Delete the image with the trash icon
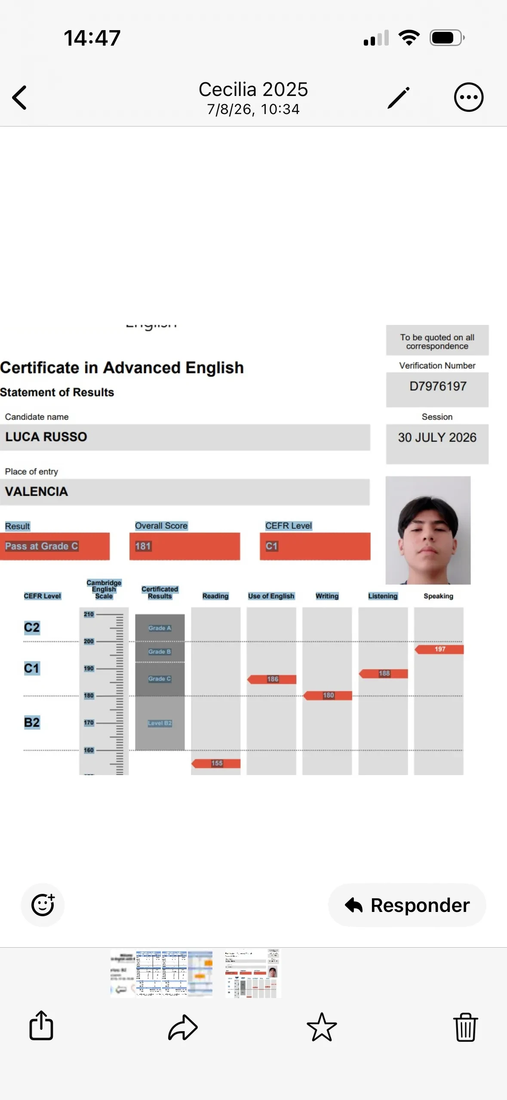The width and height of the screenshot is (507, 1100). pos(465,1027)
